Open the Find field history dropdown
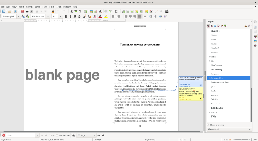 pyautogui.click(x=37, y=135)
